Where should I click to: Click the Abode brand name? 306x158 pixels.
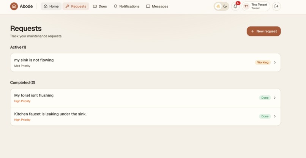point(26,6)
